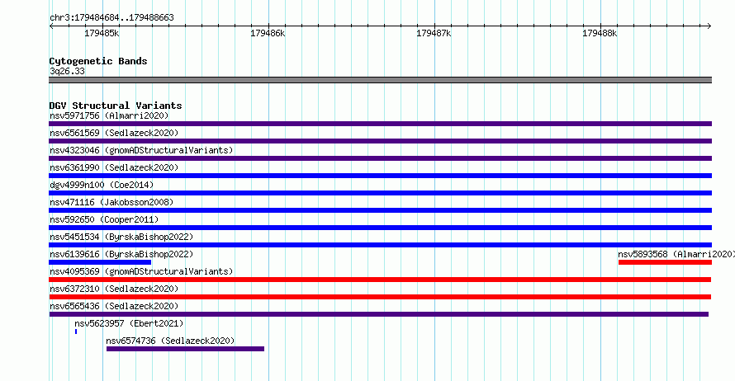
Task: Click the tiny blue mark under nsv5623957
Action: tap(76, 332)
